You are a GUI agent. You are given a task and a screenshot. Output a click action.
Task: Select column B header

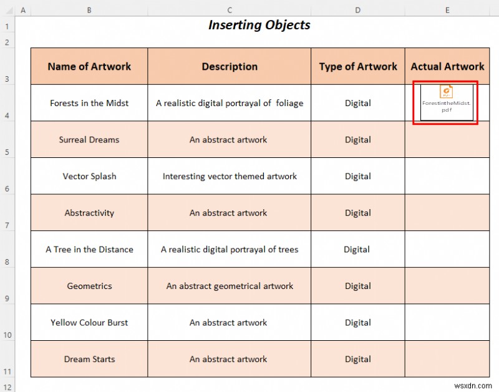89,11
